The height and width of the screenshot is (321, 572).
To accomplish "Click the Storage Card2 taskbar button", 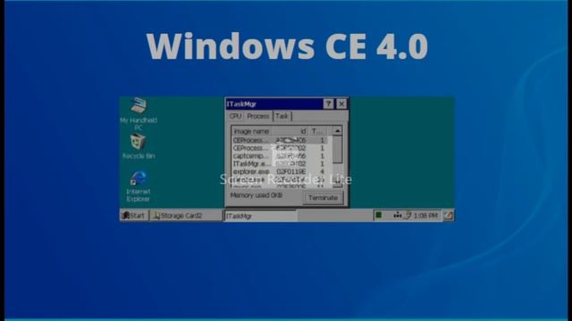I will coord(186,216).
